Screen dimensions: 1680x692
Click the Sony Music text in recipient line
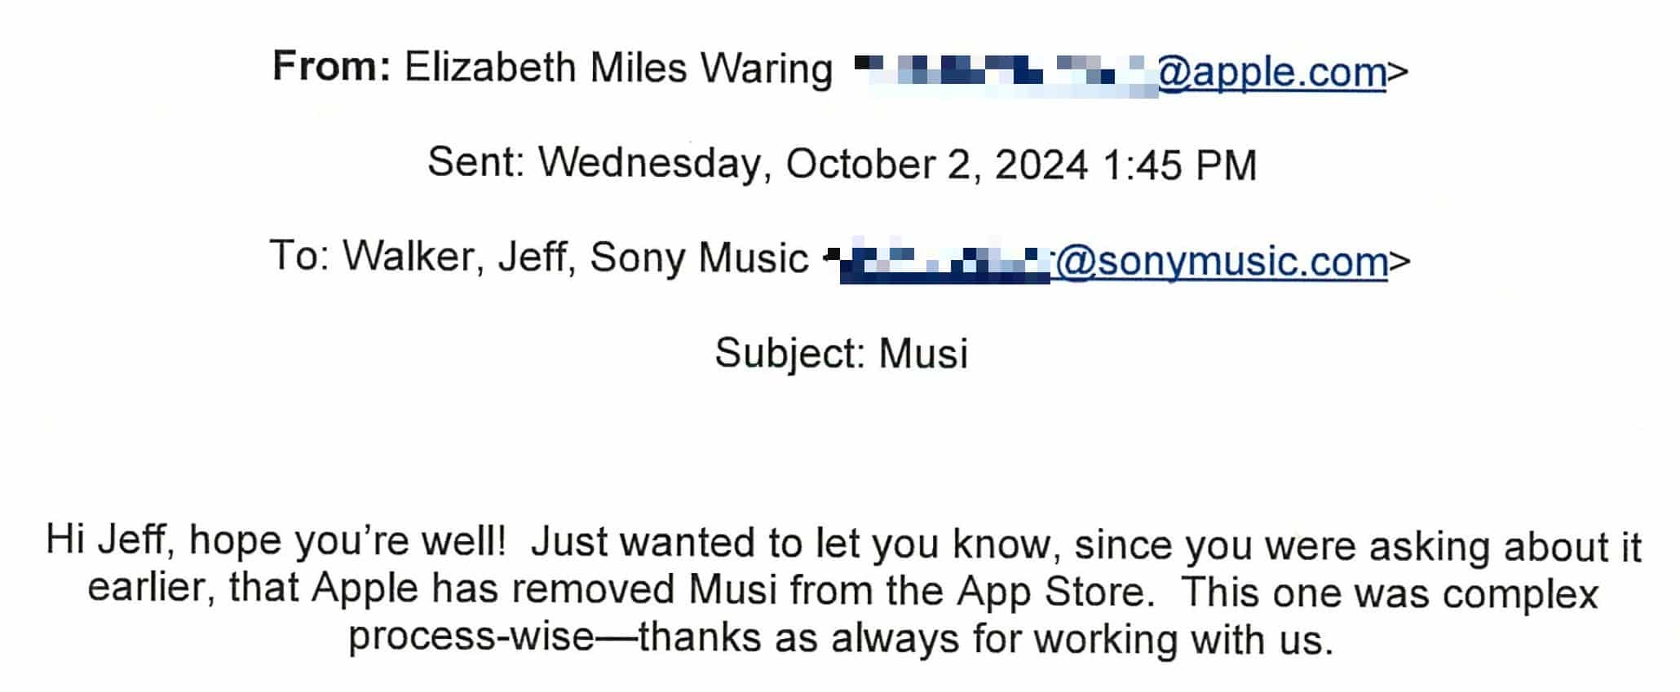tap(699, 258)
